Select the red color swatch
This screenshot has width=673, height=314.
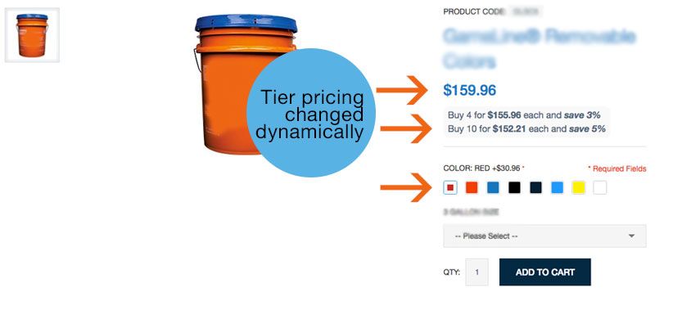point(450,187)
